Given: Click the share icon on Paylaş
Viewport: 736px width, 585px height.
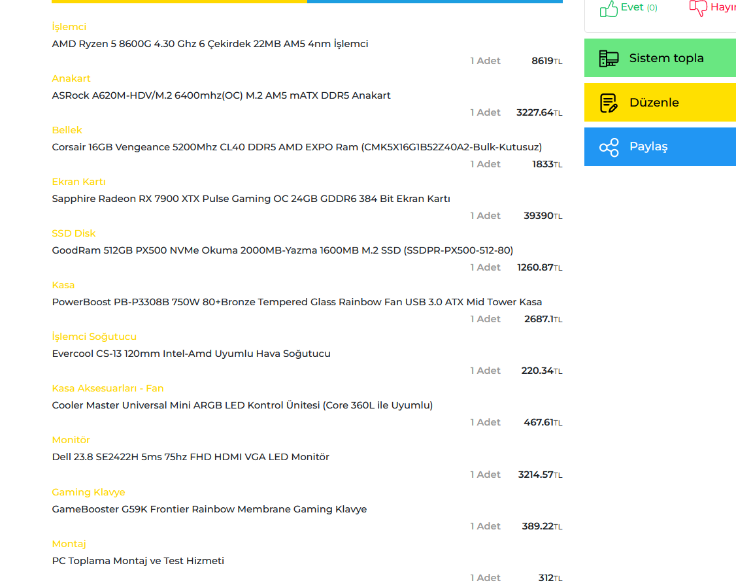Looking at the screenshot, I should (609, 148).
